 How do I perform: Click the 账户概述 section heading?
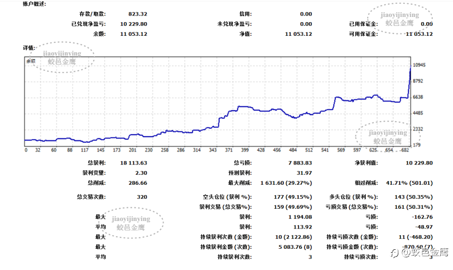click(x=34, y=4)
